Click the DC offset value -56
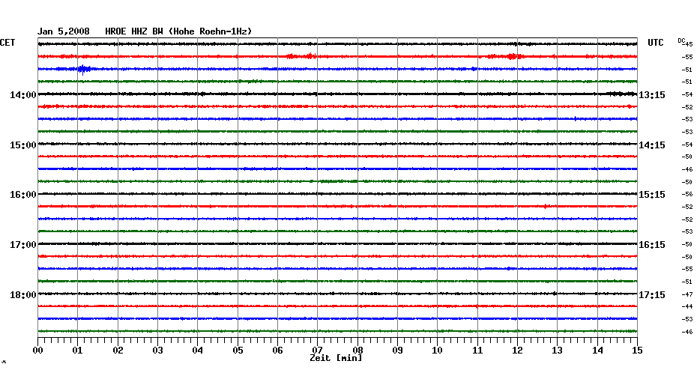The width and height of the screenshot is (697, 370). 687,194
